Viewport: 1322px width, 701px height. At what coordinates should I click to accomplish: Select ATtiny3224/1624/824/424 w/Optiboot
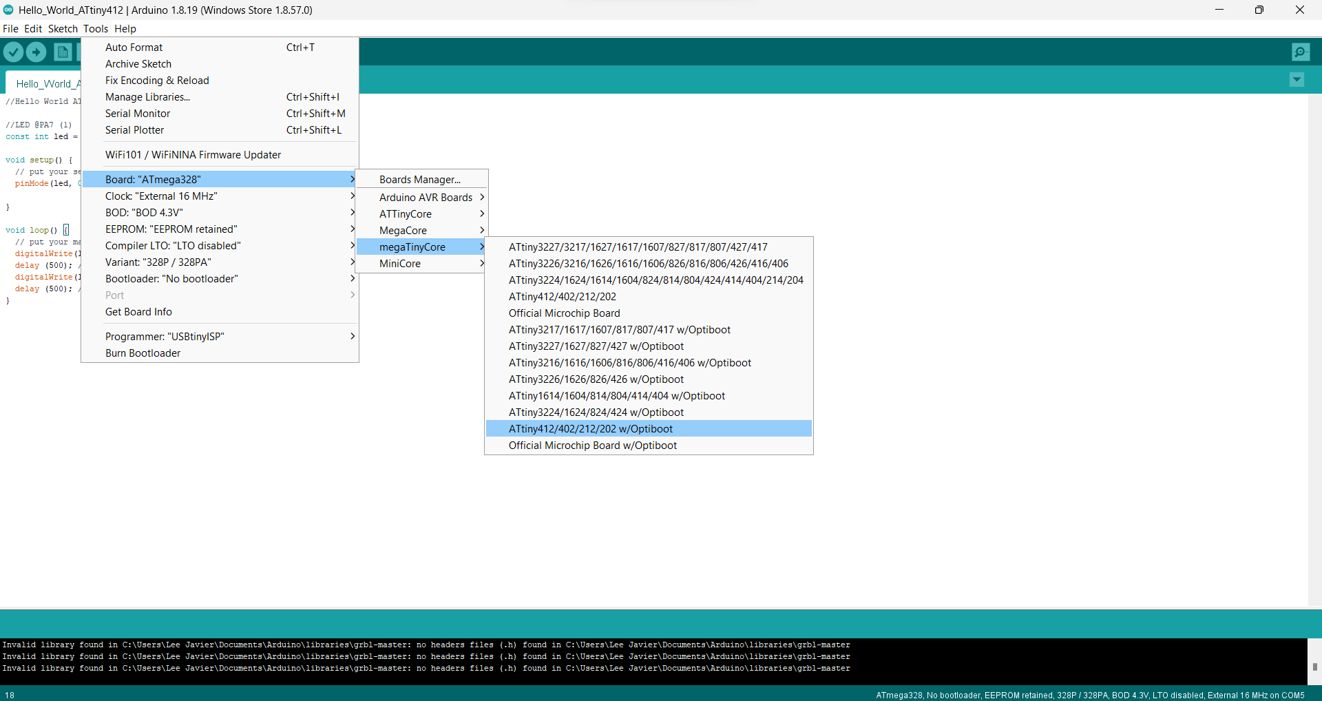coord(649,412)
